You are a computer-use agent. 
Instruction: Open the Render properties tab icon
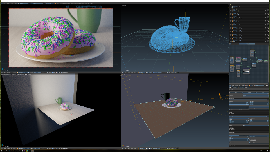(233, 87)
